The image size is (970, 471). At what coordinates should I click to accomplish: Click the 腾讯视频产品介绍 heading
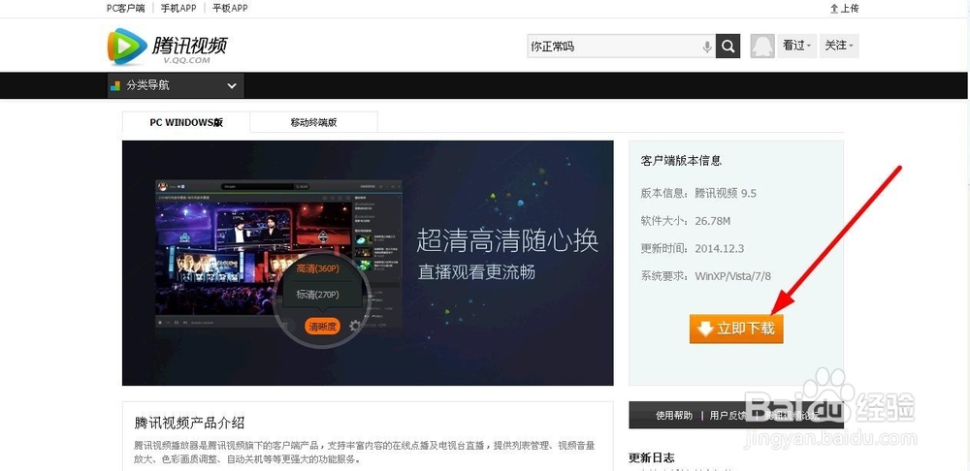(189, 424)
